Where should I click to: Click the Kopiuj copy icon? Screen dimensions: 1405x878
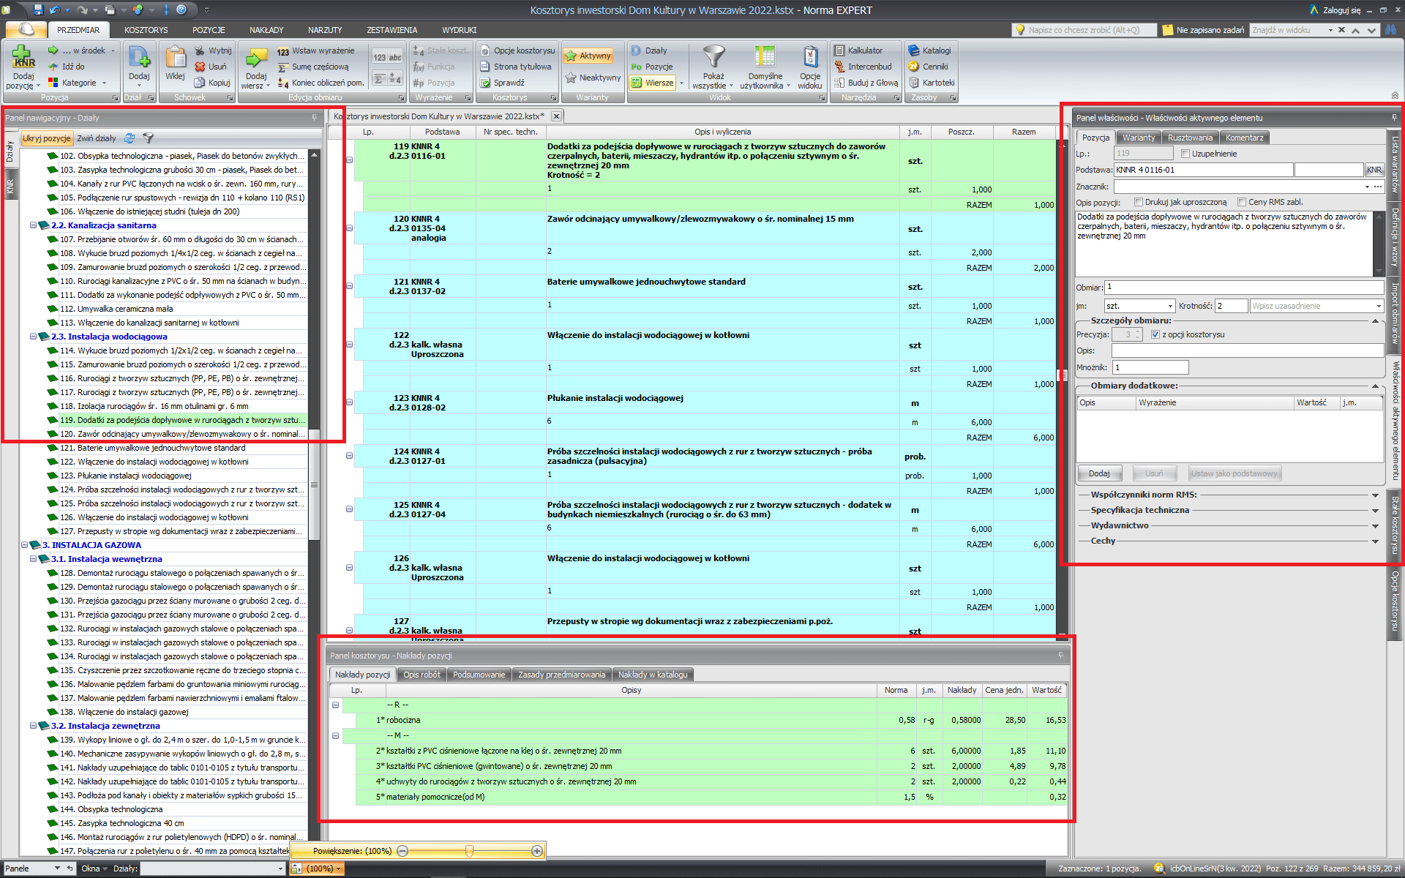click(x=200, y=83)
